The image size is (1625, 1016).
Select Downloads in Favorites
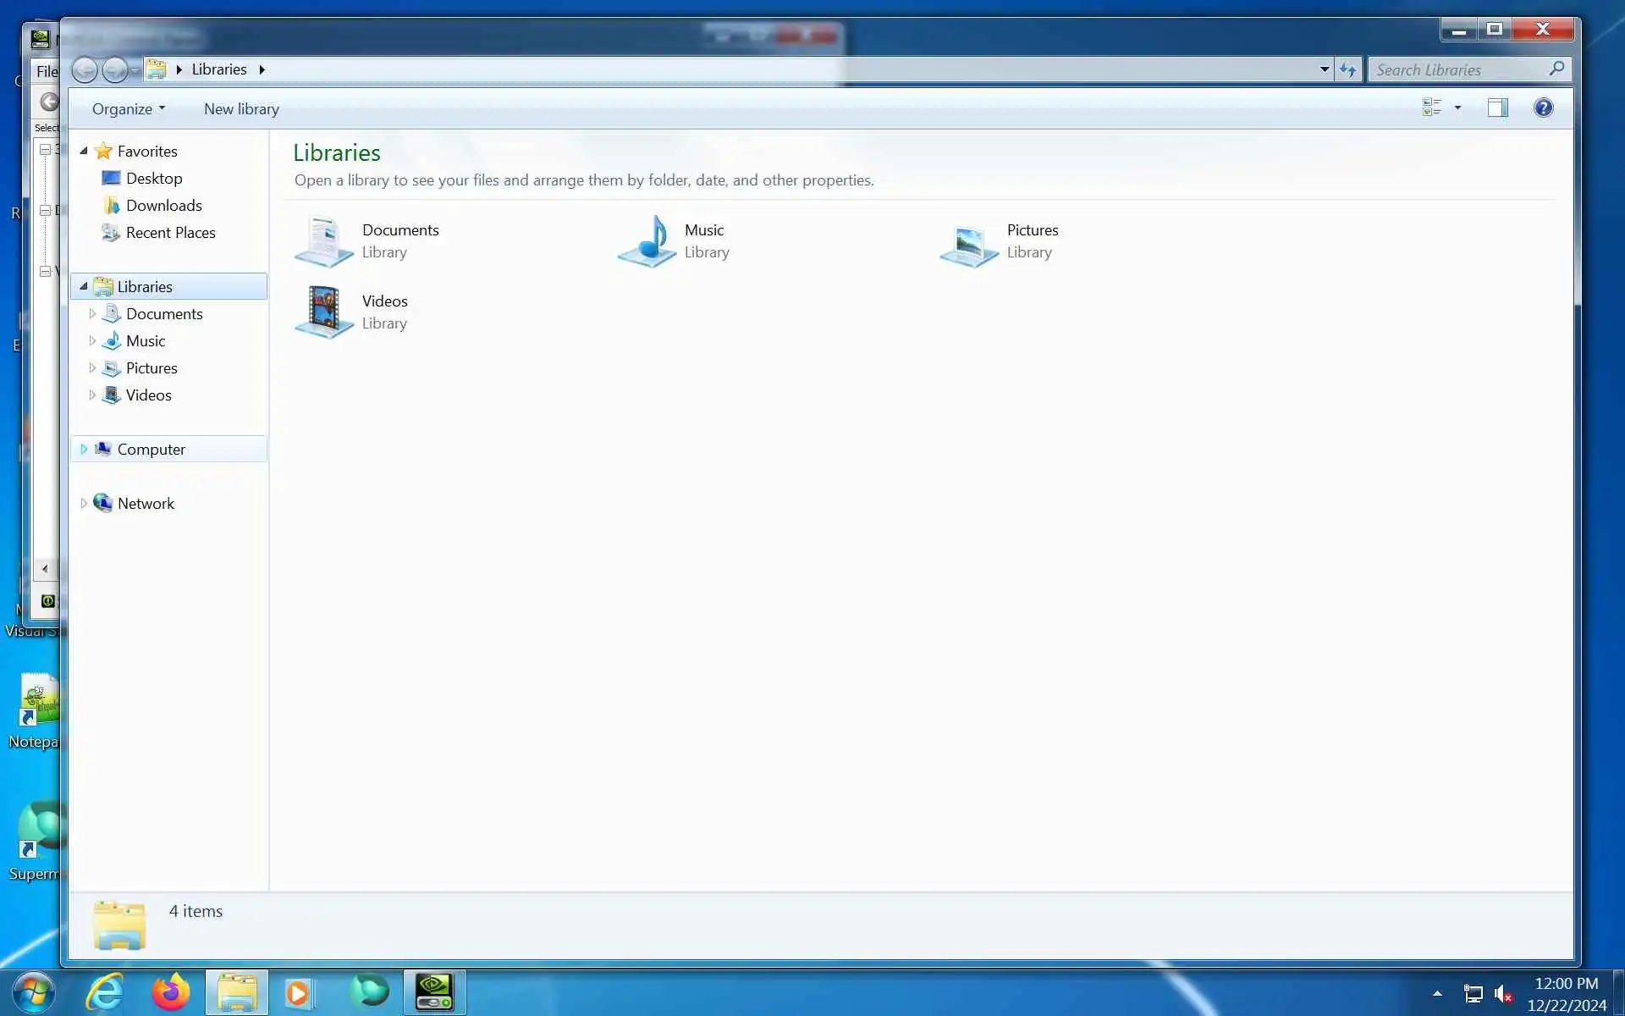[163, 205]
